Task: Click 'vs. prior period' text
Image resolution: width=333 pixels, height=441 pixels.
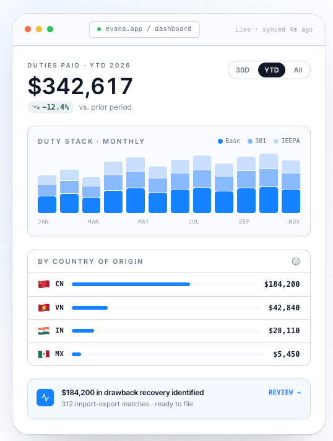Action: point(105,107)
